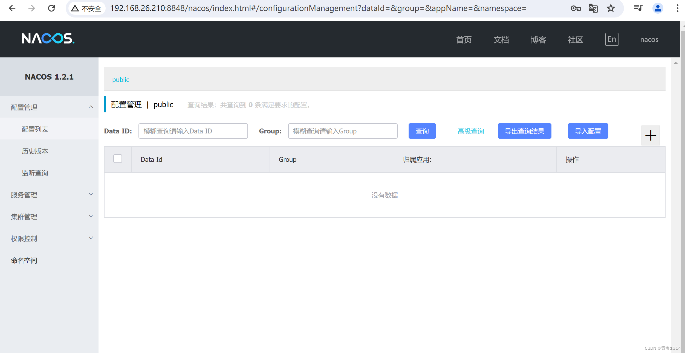The image size is (685, 353).
Task: Expand the 集群管理 menu section
Action: pos(49,216)
